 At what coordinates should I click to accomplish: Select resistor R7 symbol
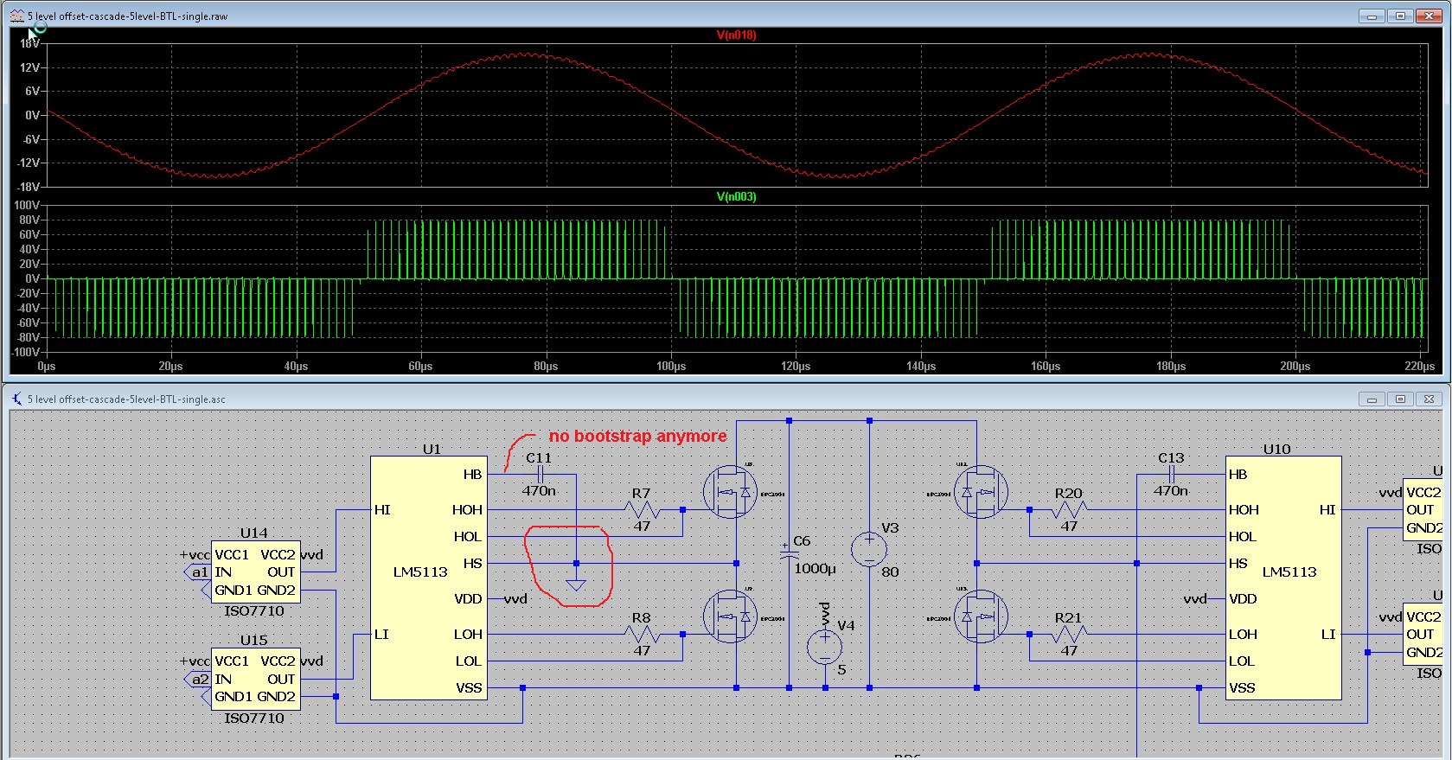(642, 510)
